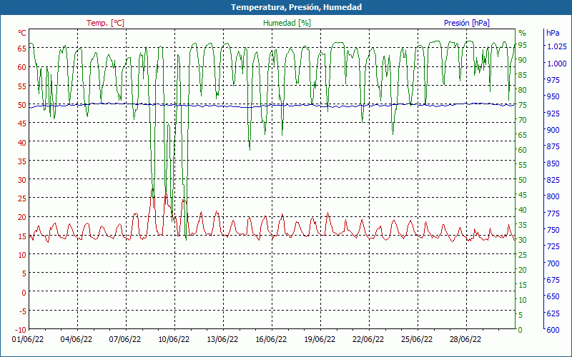Click the 975 value on pressure axis
This screenshot has width=572, height=357.
[x=553, y=80]
